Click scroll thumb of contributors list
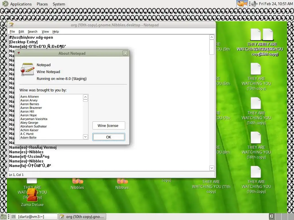This screenshot has height=220, width=294. [x=85, y=101]
